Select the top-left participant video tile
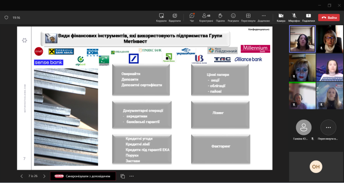344x183 pixels. click(302, 39)
